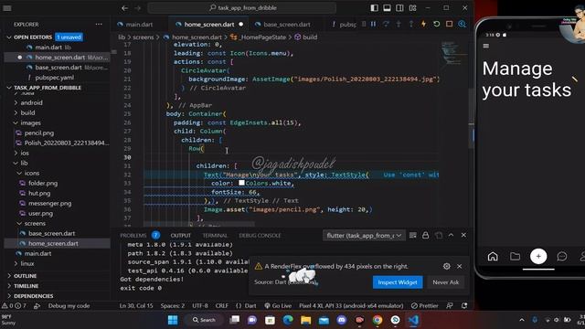Expand the android folder
The height and width of the screenshot is (329, 585).
[x=31, y=102]
